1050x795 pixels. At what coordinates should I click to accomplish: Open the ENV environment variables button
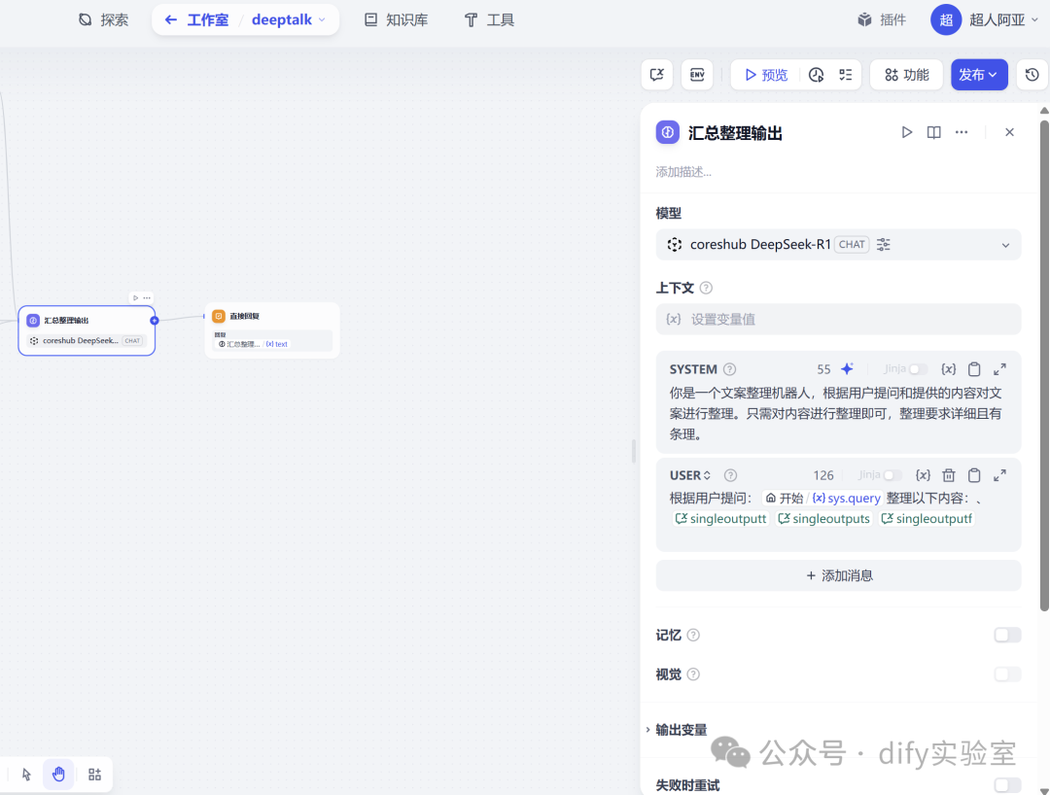tap(697, 74)
